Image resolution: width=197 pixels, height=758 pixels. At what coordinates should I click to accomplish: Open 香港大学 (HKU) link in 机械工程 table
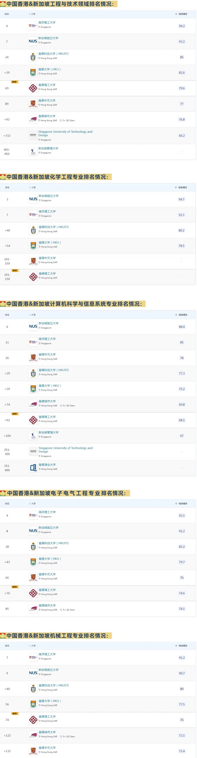[50, 701]
